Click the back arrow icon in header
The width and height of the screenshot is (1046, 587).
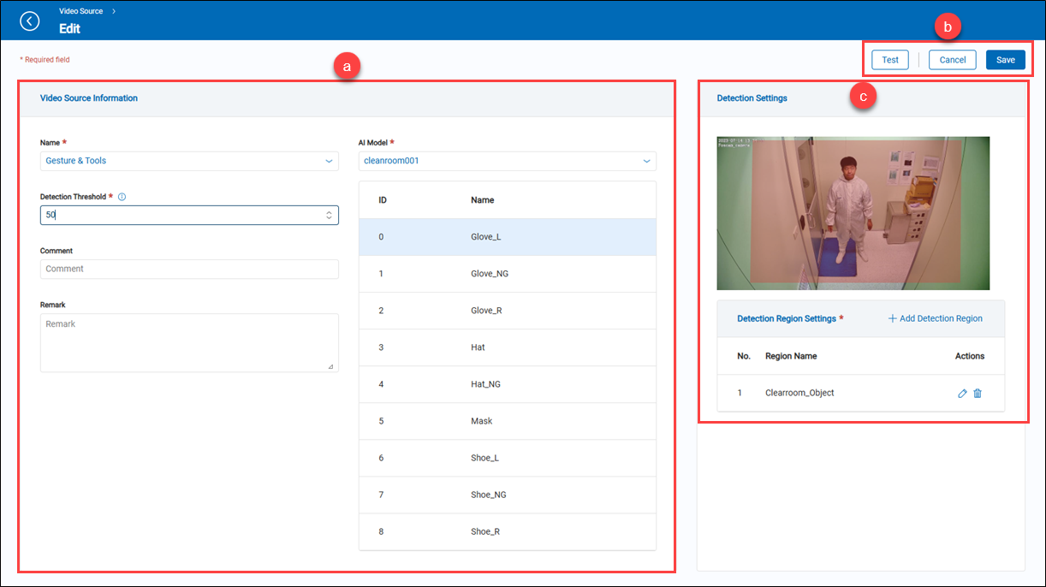pyautogui.click(x=30, y=21)
